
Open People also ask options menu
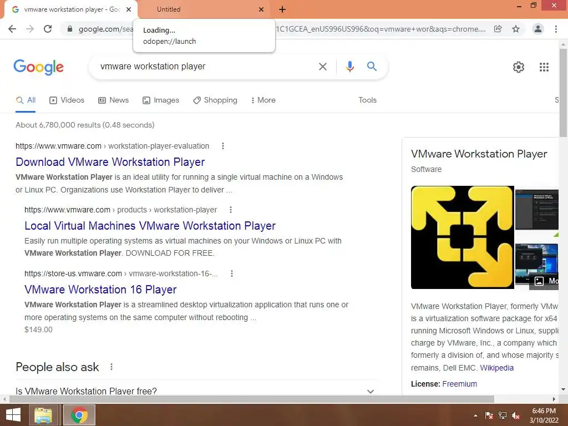point(111,367)
